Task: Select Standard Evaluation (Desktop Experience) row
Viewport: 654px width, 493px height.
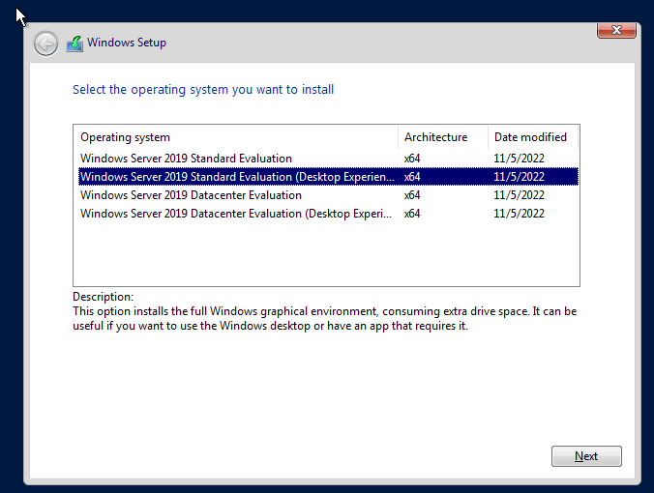Action: tap(328, 177)
